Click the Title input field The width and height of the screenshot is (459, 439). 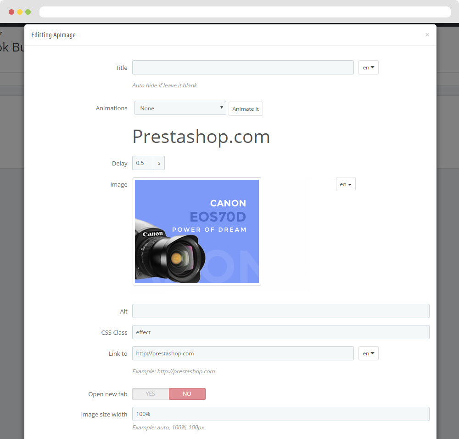point(243,68)
